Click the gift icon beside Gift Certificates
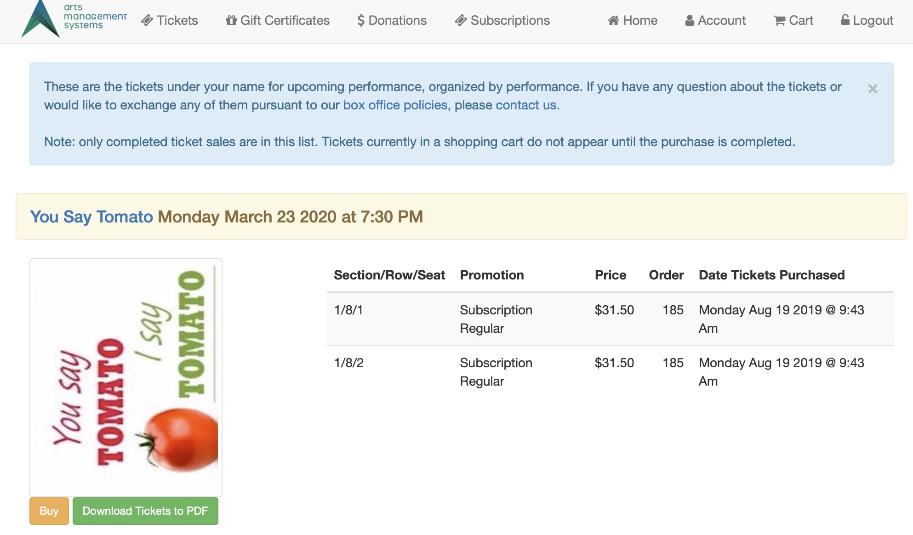913x535 pixels. pyautogui.click(x=231, y=21)
